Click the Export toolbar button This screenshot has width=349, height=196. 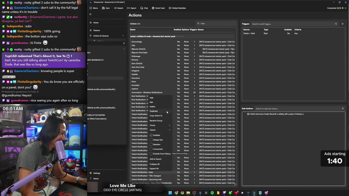pyautogui.click(x=131, y=8)
